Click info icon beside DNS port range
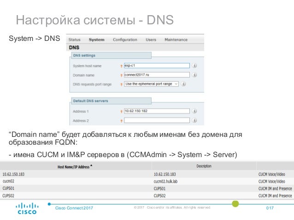This screenshot has width=294, height=220. [183, 84]
